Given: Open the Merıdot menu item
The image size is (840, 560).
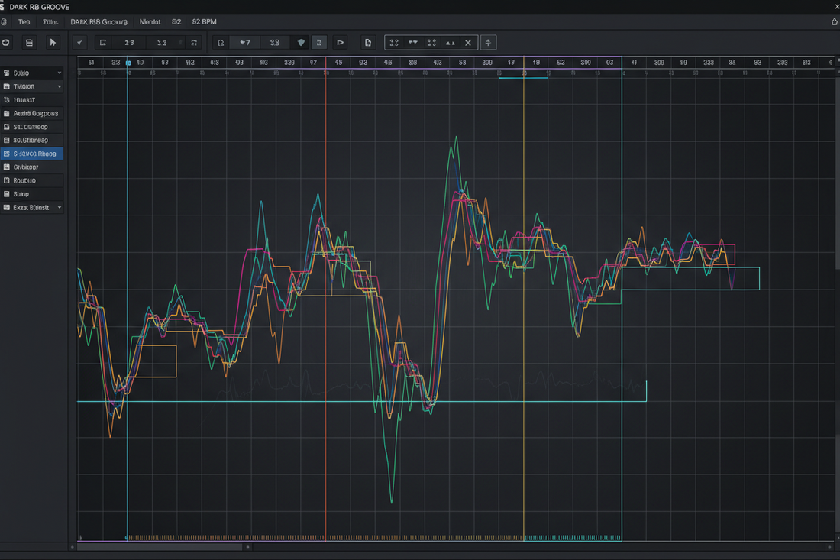Looking at the screenshot, I should pos(150,22).
